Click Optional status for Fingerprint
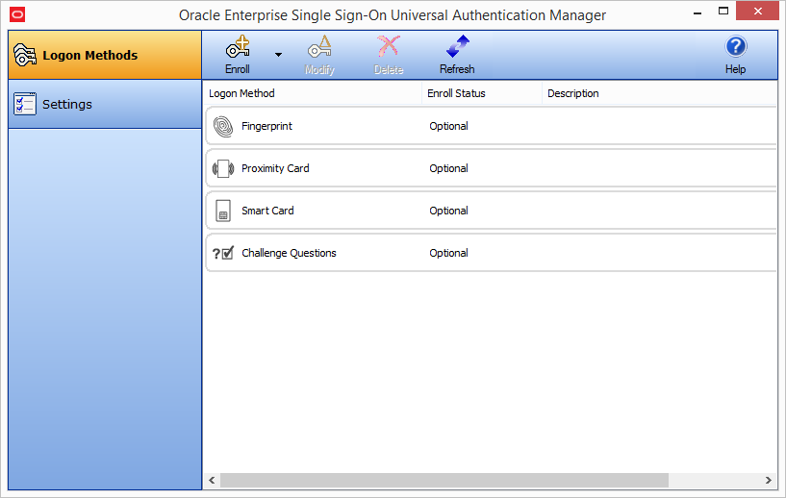Image resolution: width=786 pixels, height=498 pixels. pyautogui.click(x=448, y=126)
